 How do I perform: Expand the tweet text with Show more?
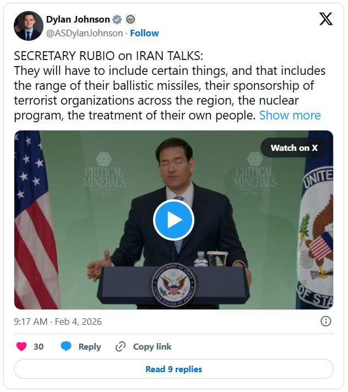[290, 115]
